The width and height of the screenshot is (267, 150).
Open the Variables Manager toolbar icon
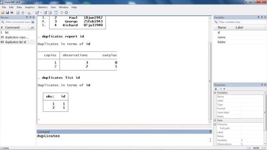56,12
